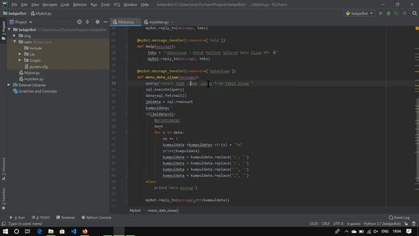
Task: Toggle fold marker at menu_data_siswa def
Action: tap(126, 77)
